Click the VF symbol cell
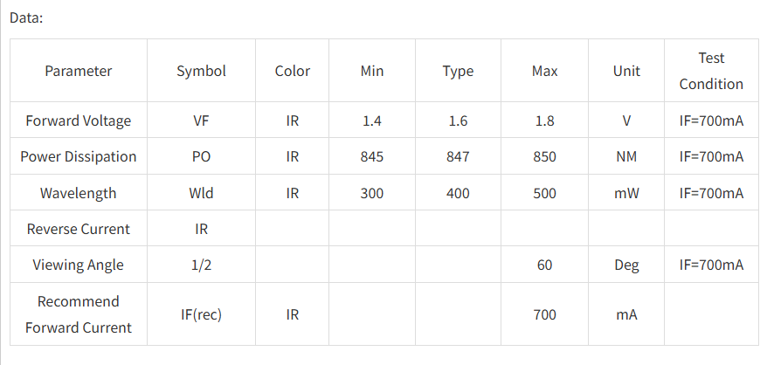The width and height of the screenshot is (767, 365). 201,121
